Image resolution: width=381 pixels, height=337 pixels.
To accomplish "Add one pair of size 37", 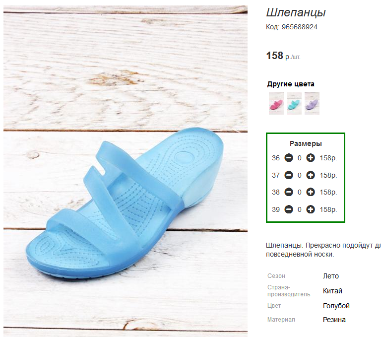I will click(x=310, y=175).
